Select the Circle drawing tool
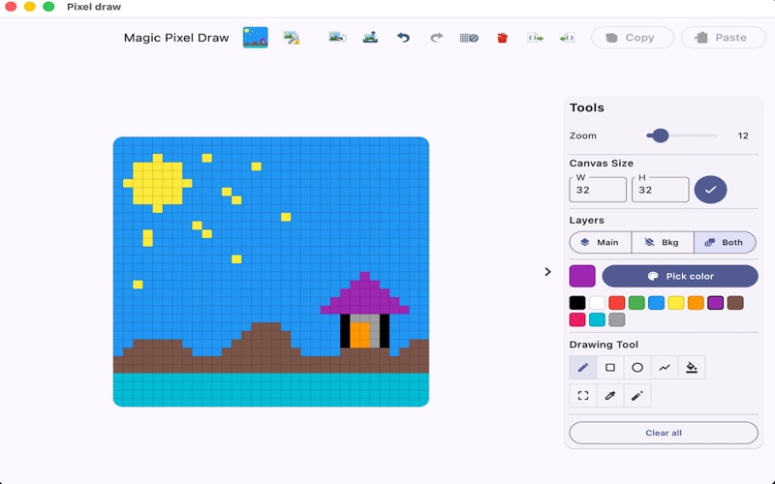The image size is (775, 484). [637, 368]
